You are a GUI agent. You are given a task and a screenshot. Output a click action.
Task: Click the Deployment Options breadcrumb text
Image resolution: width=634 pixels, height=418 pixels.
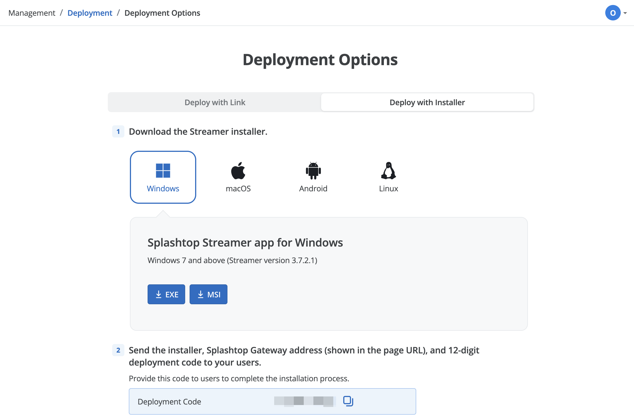pos(162,13)
